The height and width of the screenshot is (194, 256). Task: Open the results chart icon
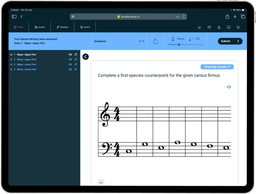tap(200, 27)
